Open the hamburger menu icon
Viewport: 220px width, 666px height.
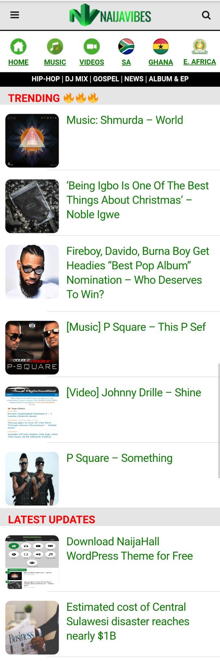(15, 15)
